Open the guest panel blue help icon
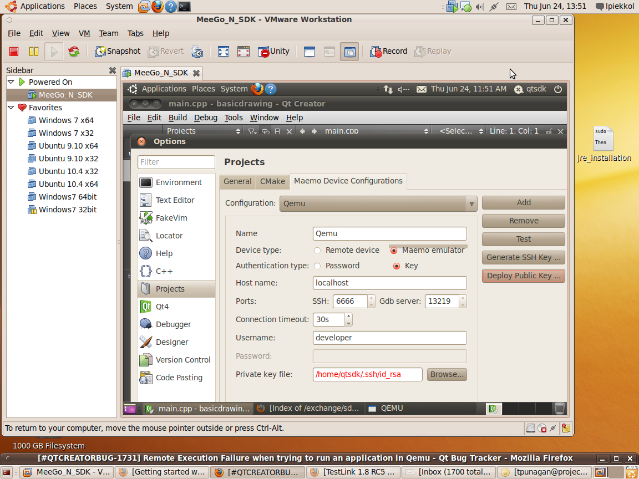The width and height of the screenshot is (639, 479). 271,89
